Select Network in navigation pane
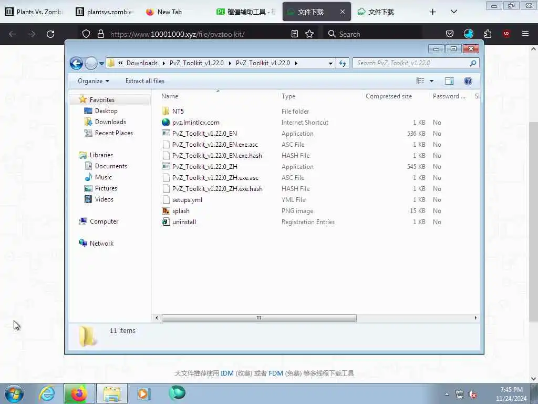 [x=101, y=244]
